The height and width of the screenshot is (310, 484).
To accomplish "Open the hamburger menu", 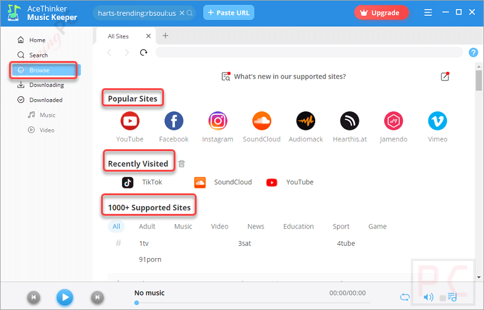I will [428, 12].
